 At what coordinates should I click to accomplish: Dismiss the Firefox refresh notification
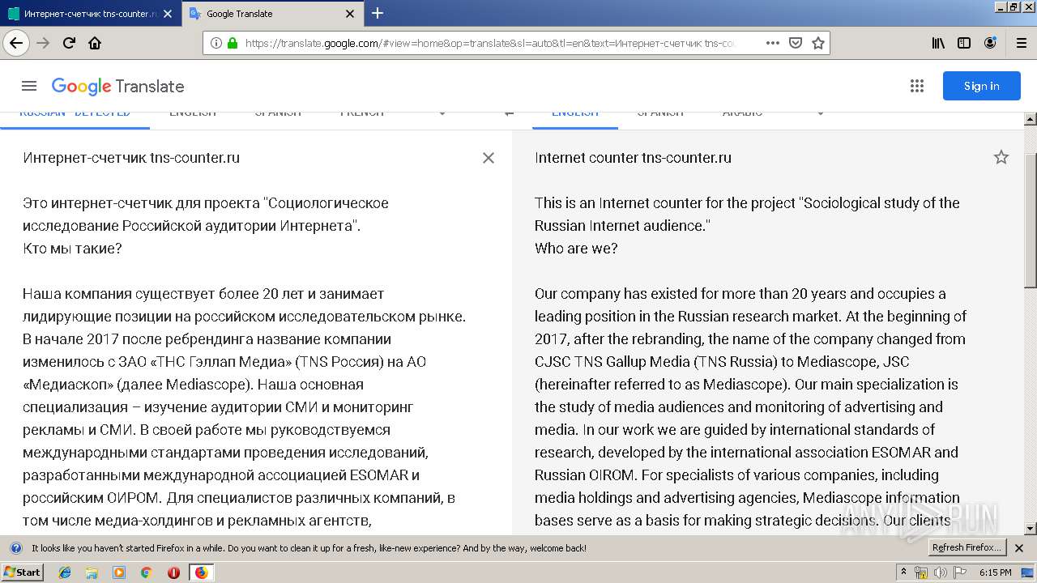(x=1019, y=548)
